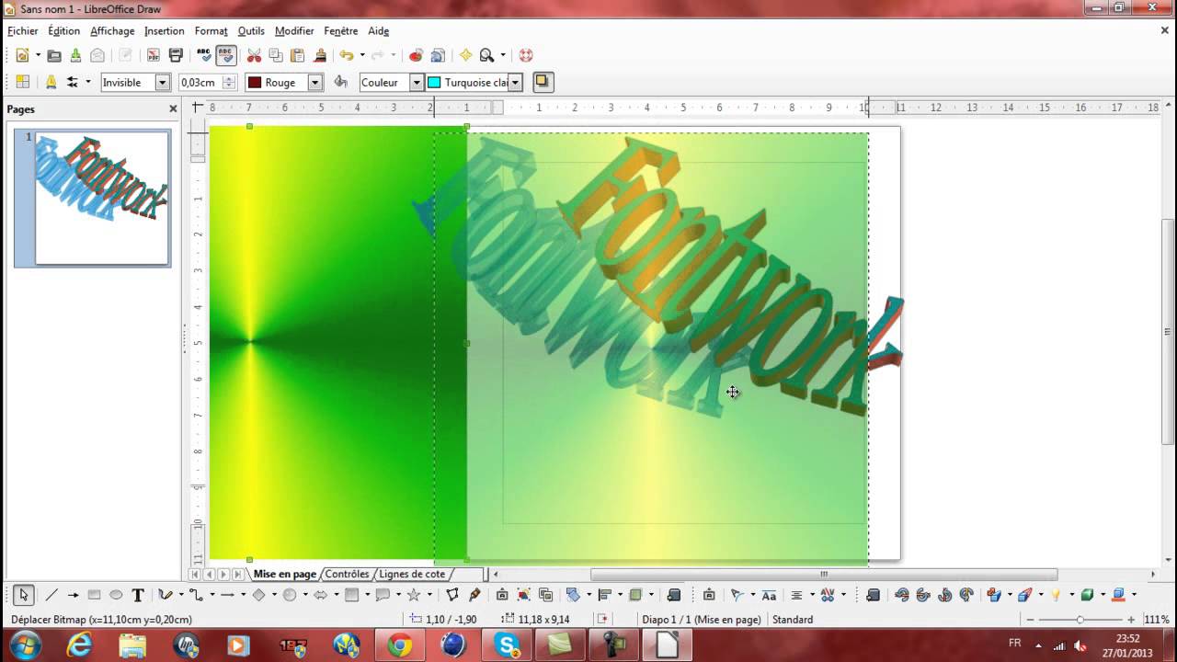The height and width of the screenshot is (662, 1177).
Task: Open the Fichier menu
Action: [x=23, y=30]
